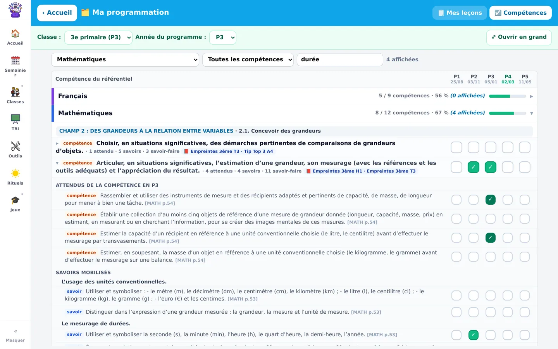
Task: Open the Année du programme P3 dropdown
Action: 223,38
